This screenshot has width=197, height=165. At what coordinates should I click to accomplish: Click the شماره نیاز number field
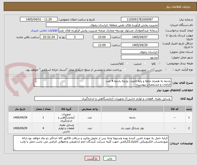pos(140,19)
